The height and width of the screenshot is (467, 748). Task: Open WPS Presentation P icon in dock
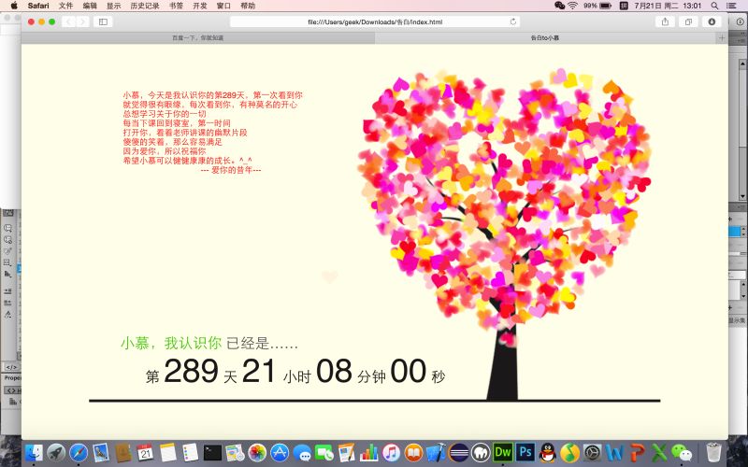pyautogui.click(x=638, y=452)
